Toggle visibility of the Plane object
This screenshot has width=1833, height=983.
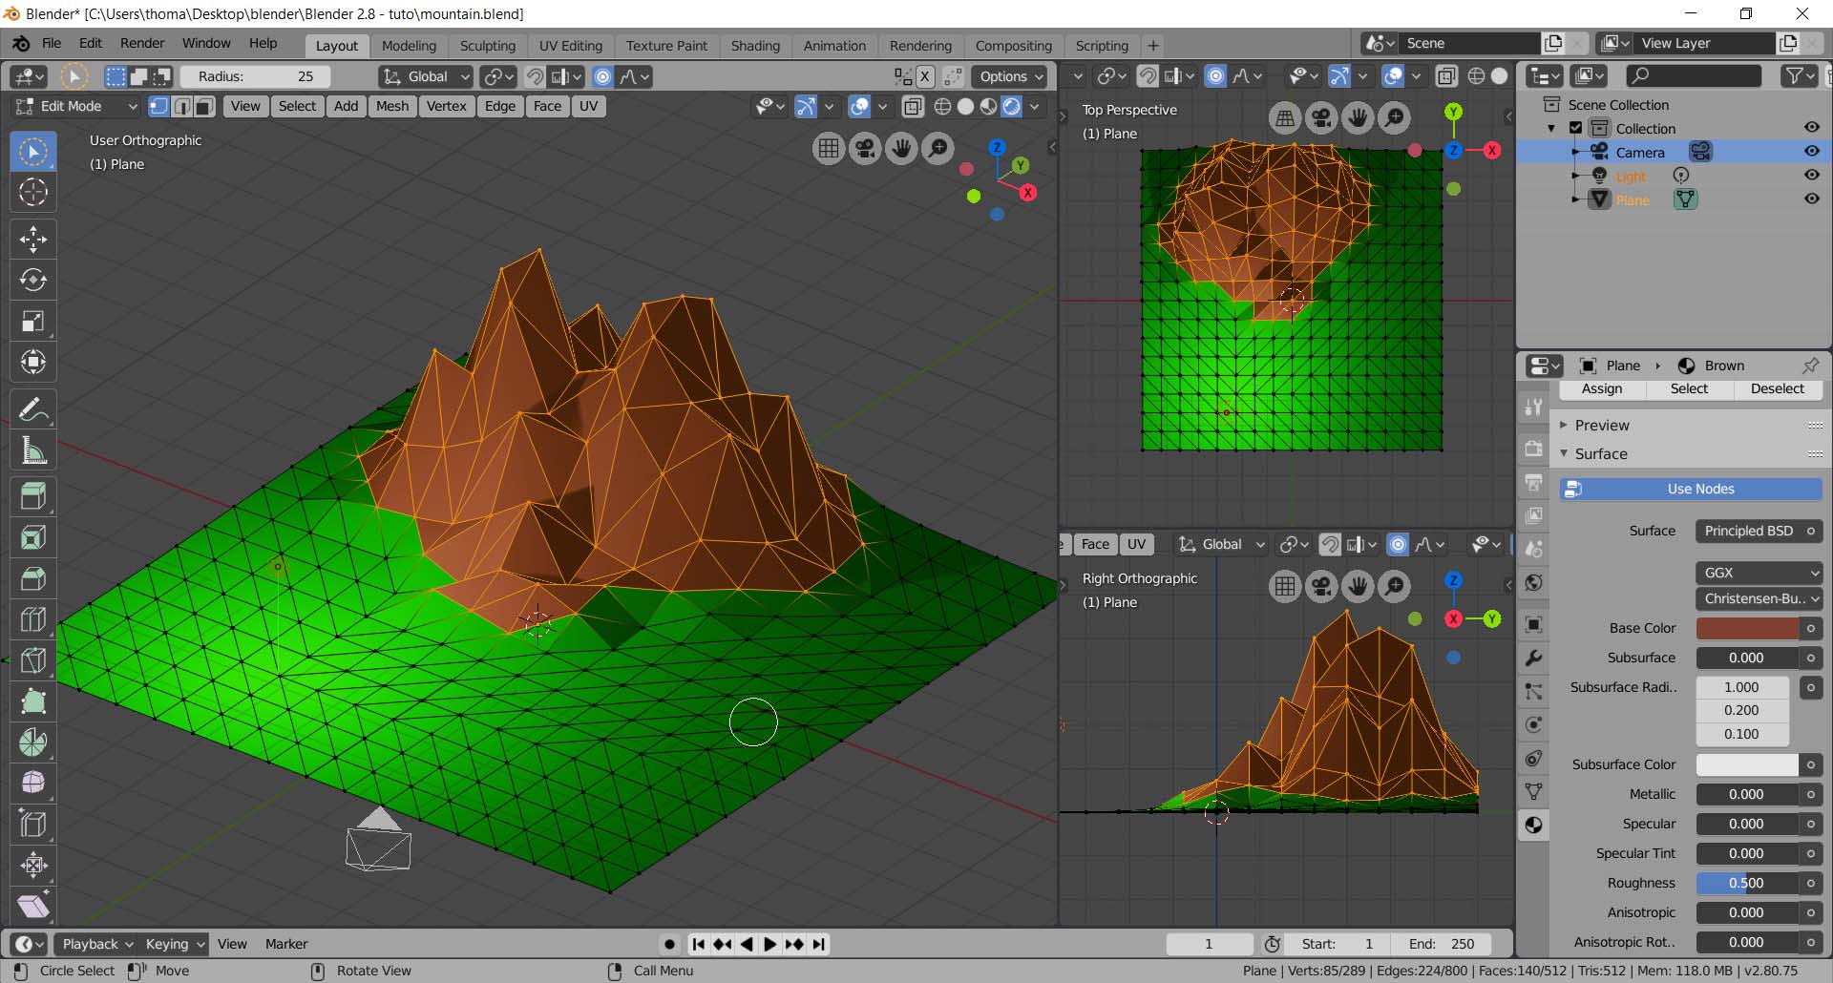click(1811, 199)
